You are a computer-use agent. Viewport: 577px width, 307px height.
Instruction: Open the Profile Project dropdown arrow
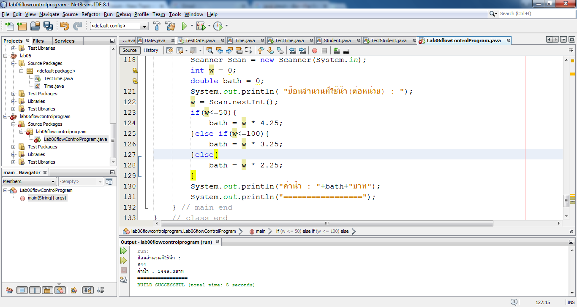(226, 26)
